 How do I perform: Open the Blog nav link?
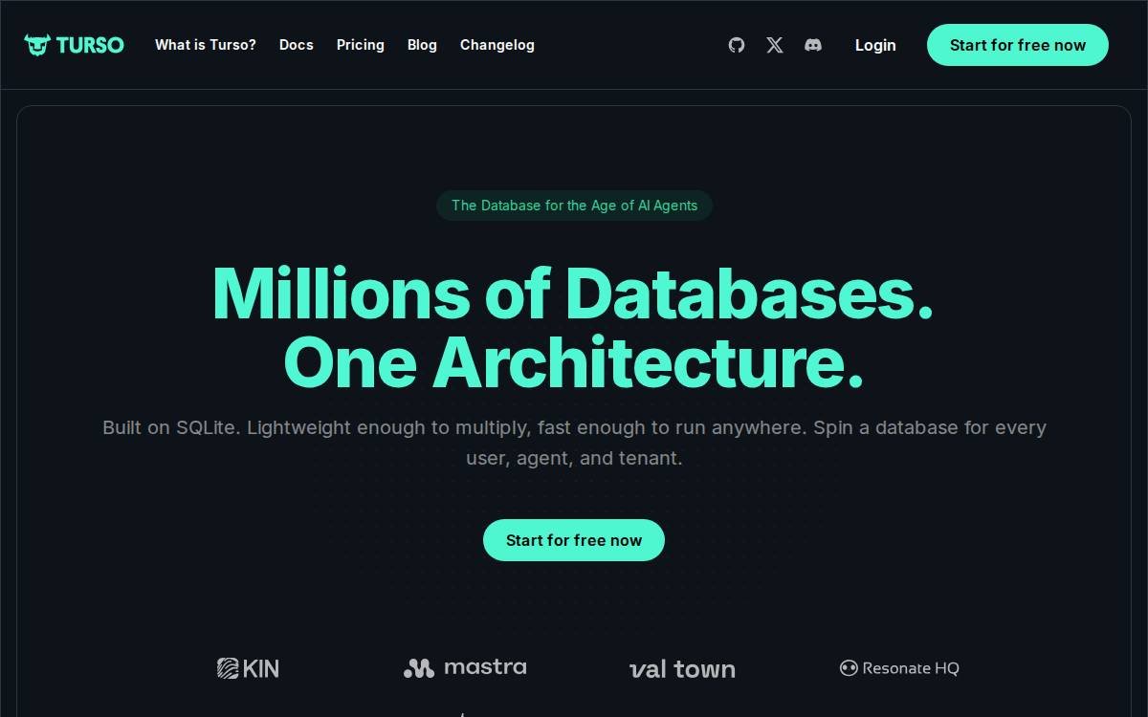pos(422,45)
